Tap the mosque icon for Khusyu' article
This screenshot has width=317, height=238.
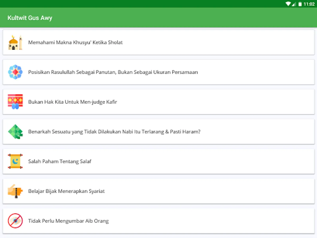pos(15,42)
